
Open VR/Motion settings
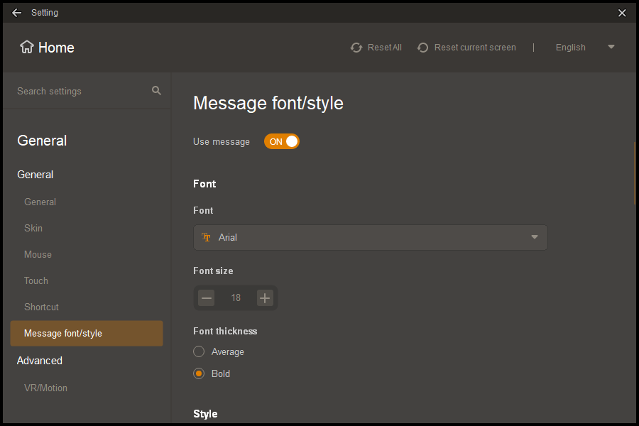point(45,388)
